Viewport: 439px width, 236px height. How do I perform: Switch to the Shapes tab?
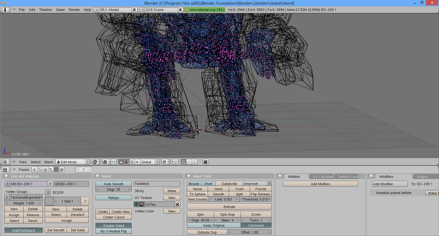tap(422, 177)
